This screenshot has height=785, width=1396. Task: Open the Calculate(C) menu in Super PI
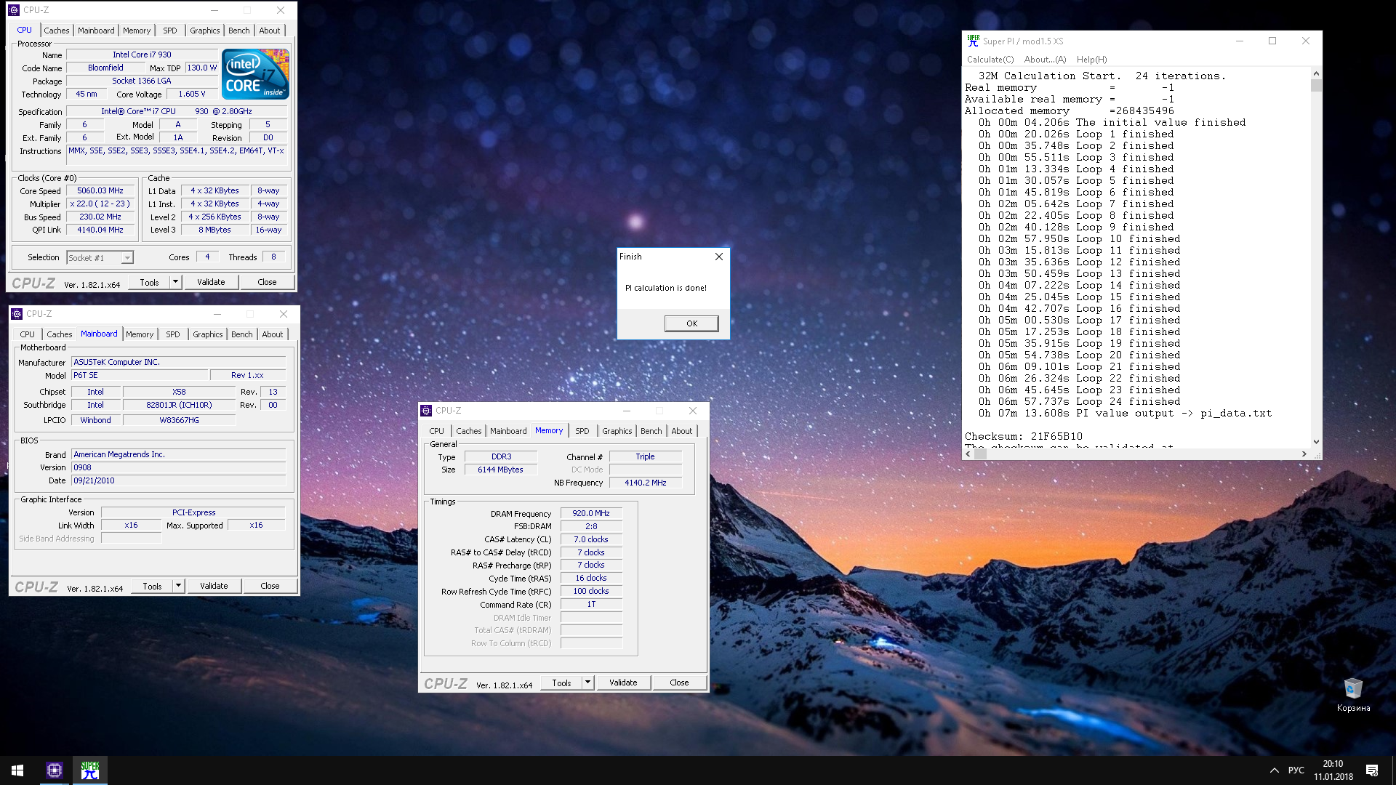click(x=990, y=60)
